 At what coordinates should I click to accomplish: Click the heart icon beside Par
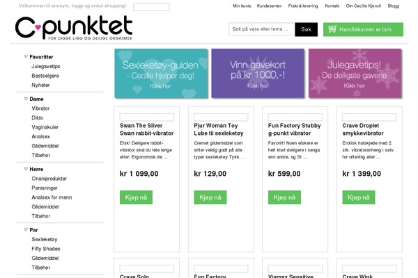coord(26,229)
